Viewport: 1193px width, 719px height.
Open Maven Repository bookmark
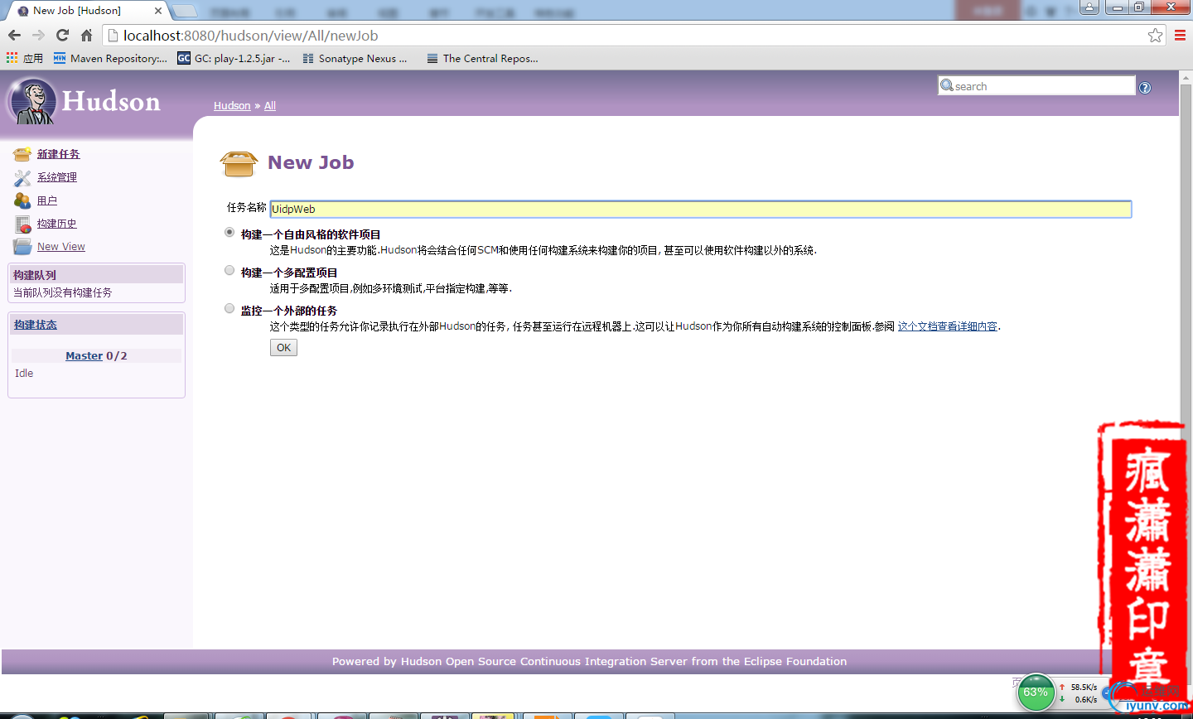click(110, 58)
